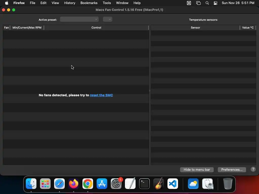Open Finder from the Dock
The height and width of the screenshot is (194, 259).
pos(31,184)
